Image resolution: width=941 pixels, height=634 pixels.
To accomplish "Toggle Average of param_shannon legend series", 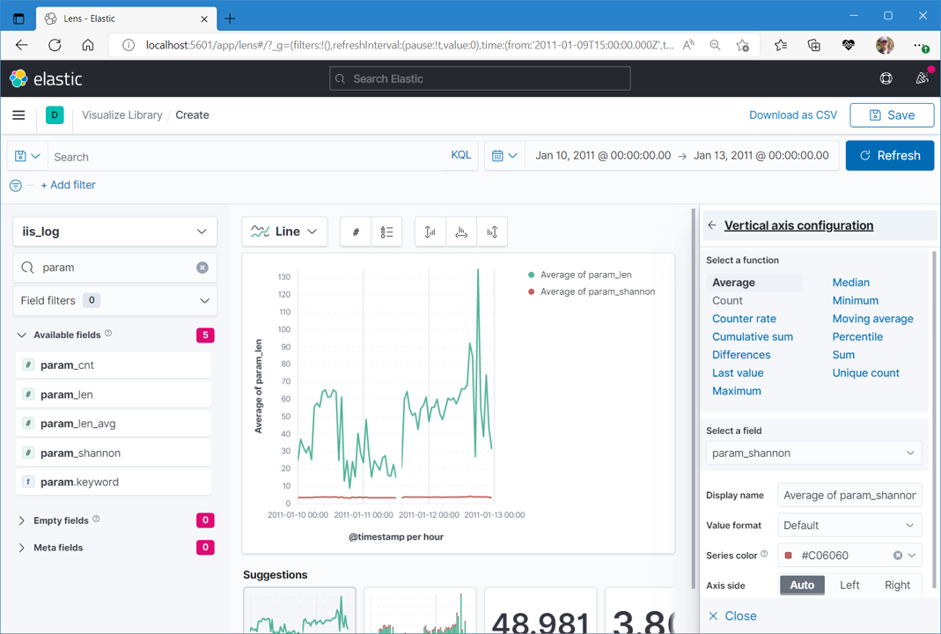I will [592, 291].
